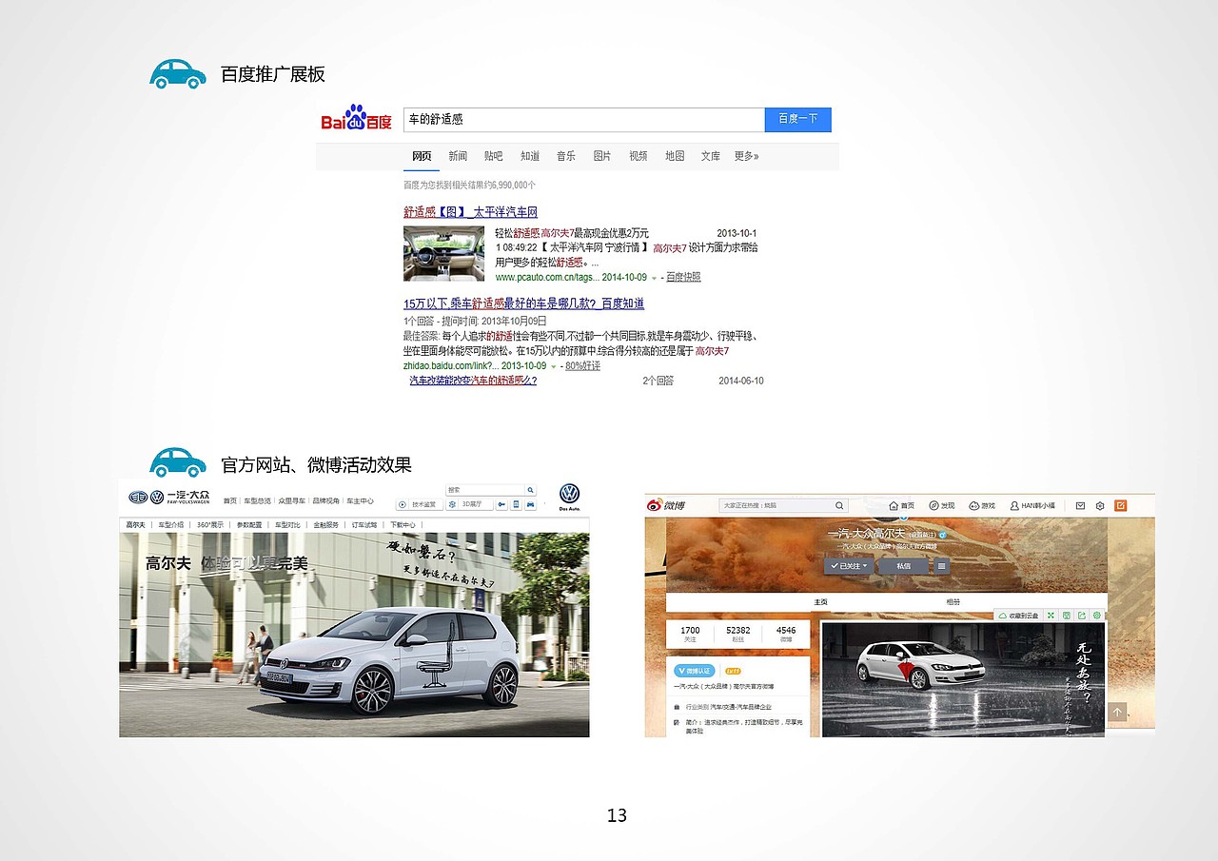
Task: Click the key icon on VW site toolbar
Action: [x=501, y=504]
